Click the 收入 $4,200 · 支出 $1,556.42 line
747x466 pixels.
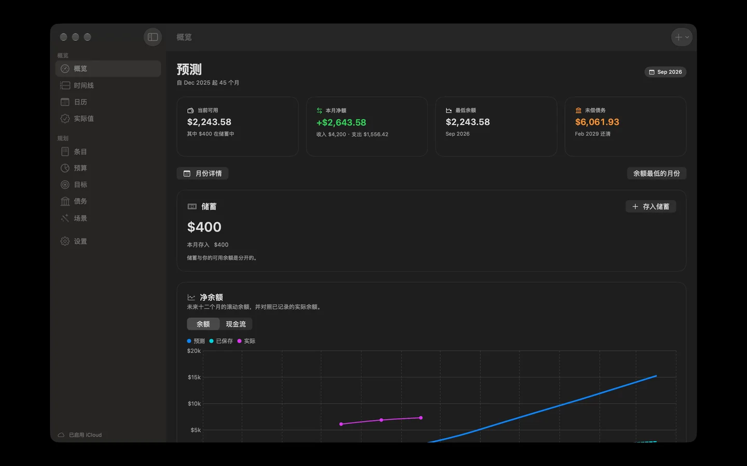click(352, 135)
